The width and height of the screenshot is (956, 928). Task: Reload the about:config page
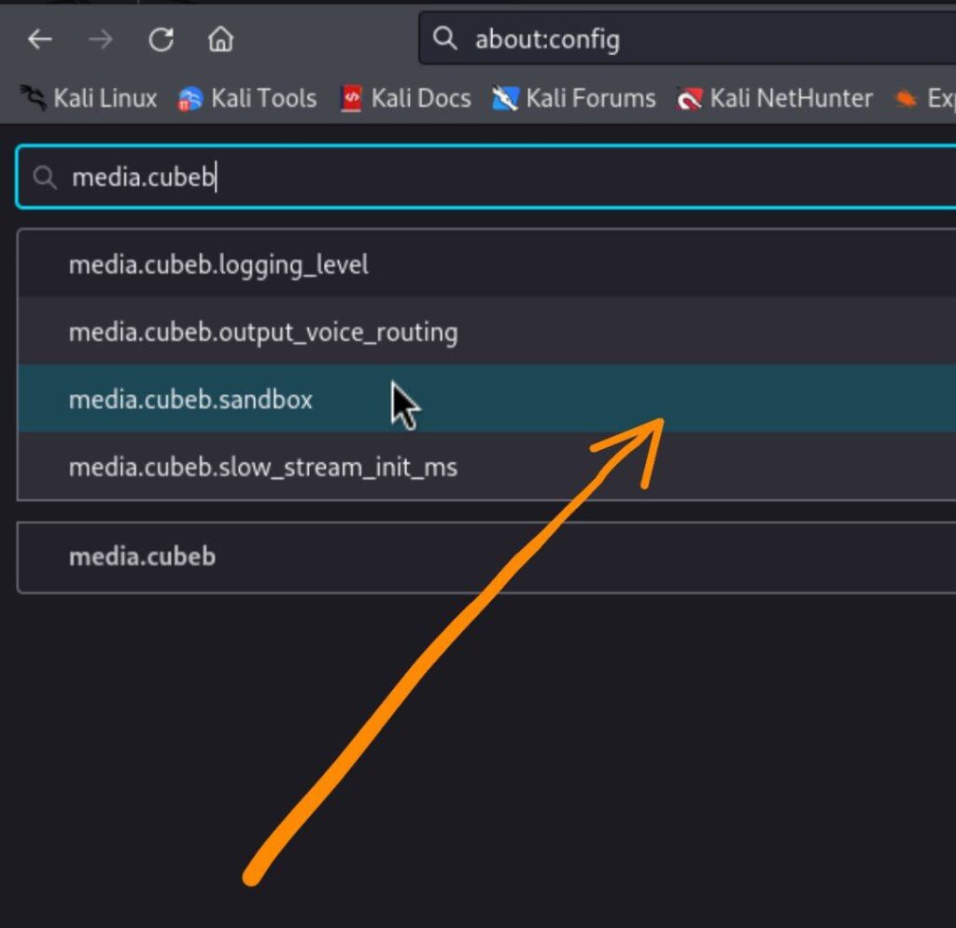[162, 39]
